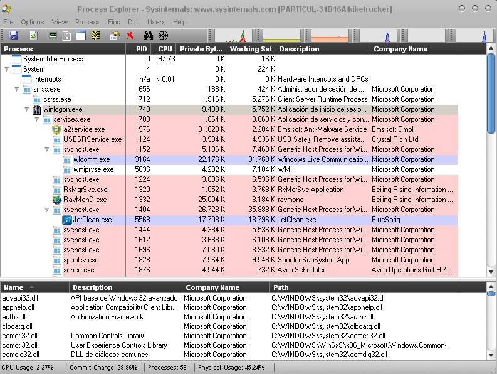Sort lower pane by Name column header
The image size is (497, 374).
coord(35,287)
